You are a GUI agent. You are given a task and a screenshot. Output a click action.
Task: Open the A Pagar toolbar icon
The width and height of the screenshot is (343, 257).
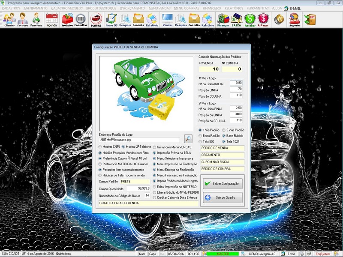click(x=263, y=19)
